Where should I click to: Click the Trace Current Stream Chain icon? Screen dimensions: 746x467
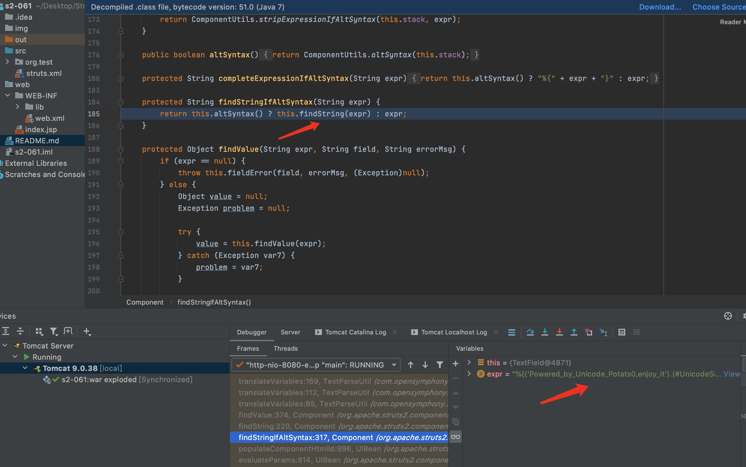[636, 332]
